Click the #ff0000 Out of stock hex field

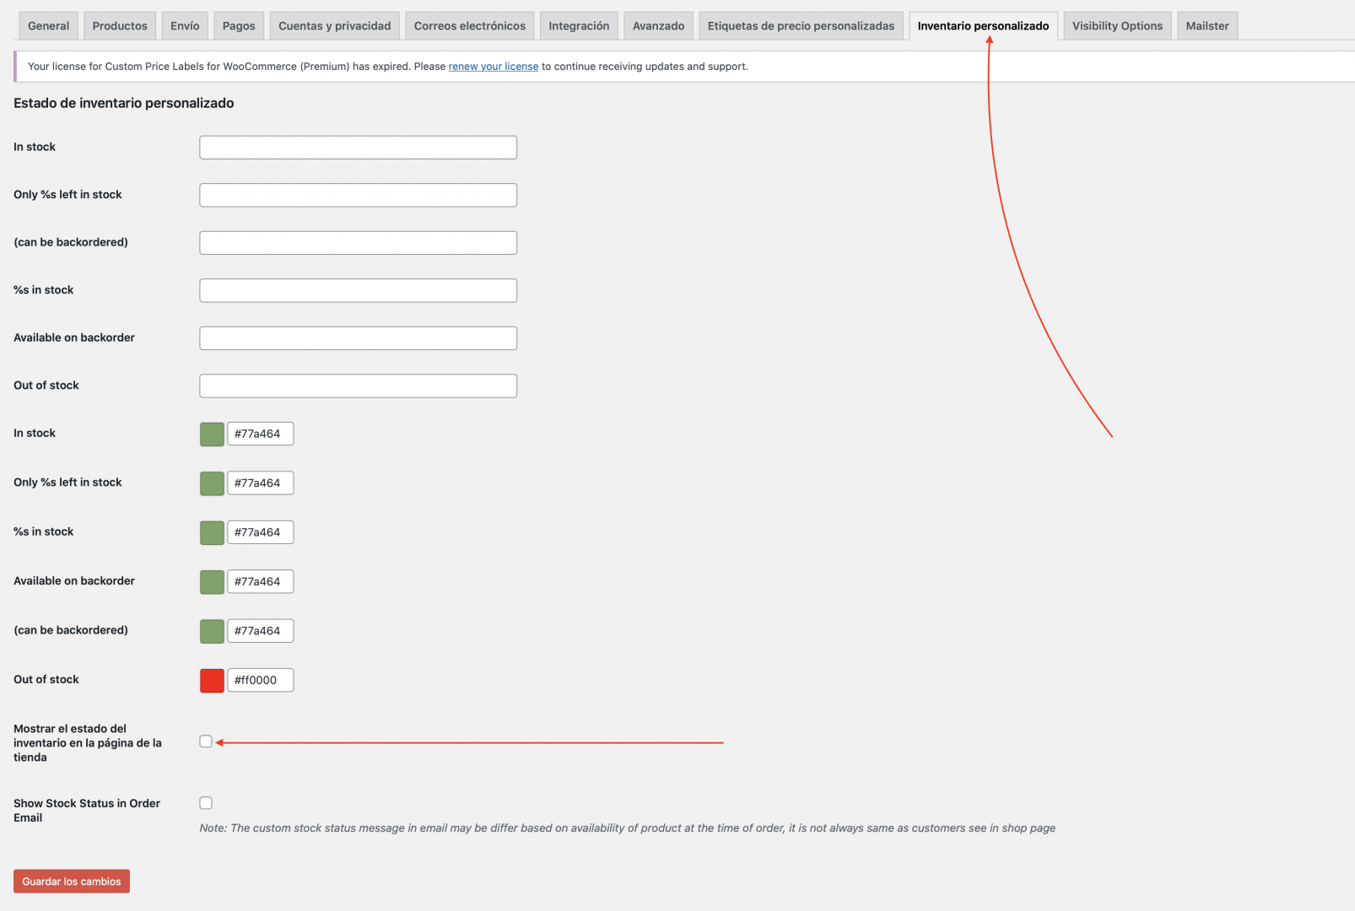tap(261, 680)
